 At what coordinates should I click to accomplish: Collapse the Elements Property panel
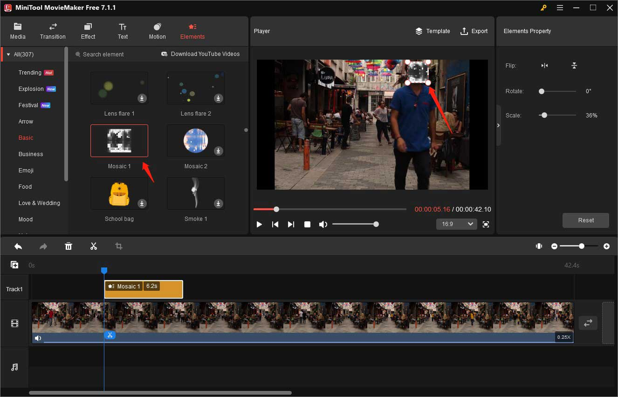pyautogui.click(x=498, y=126)
